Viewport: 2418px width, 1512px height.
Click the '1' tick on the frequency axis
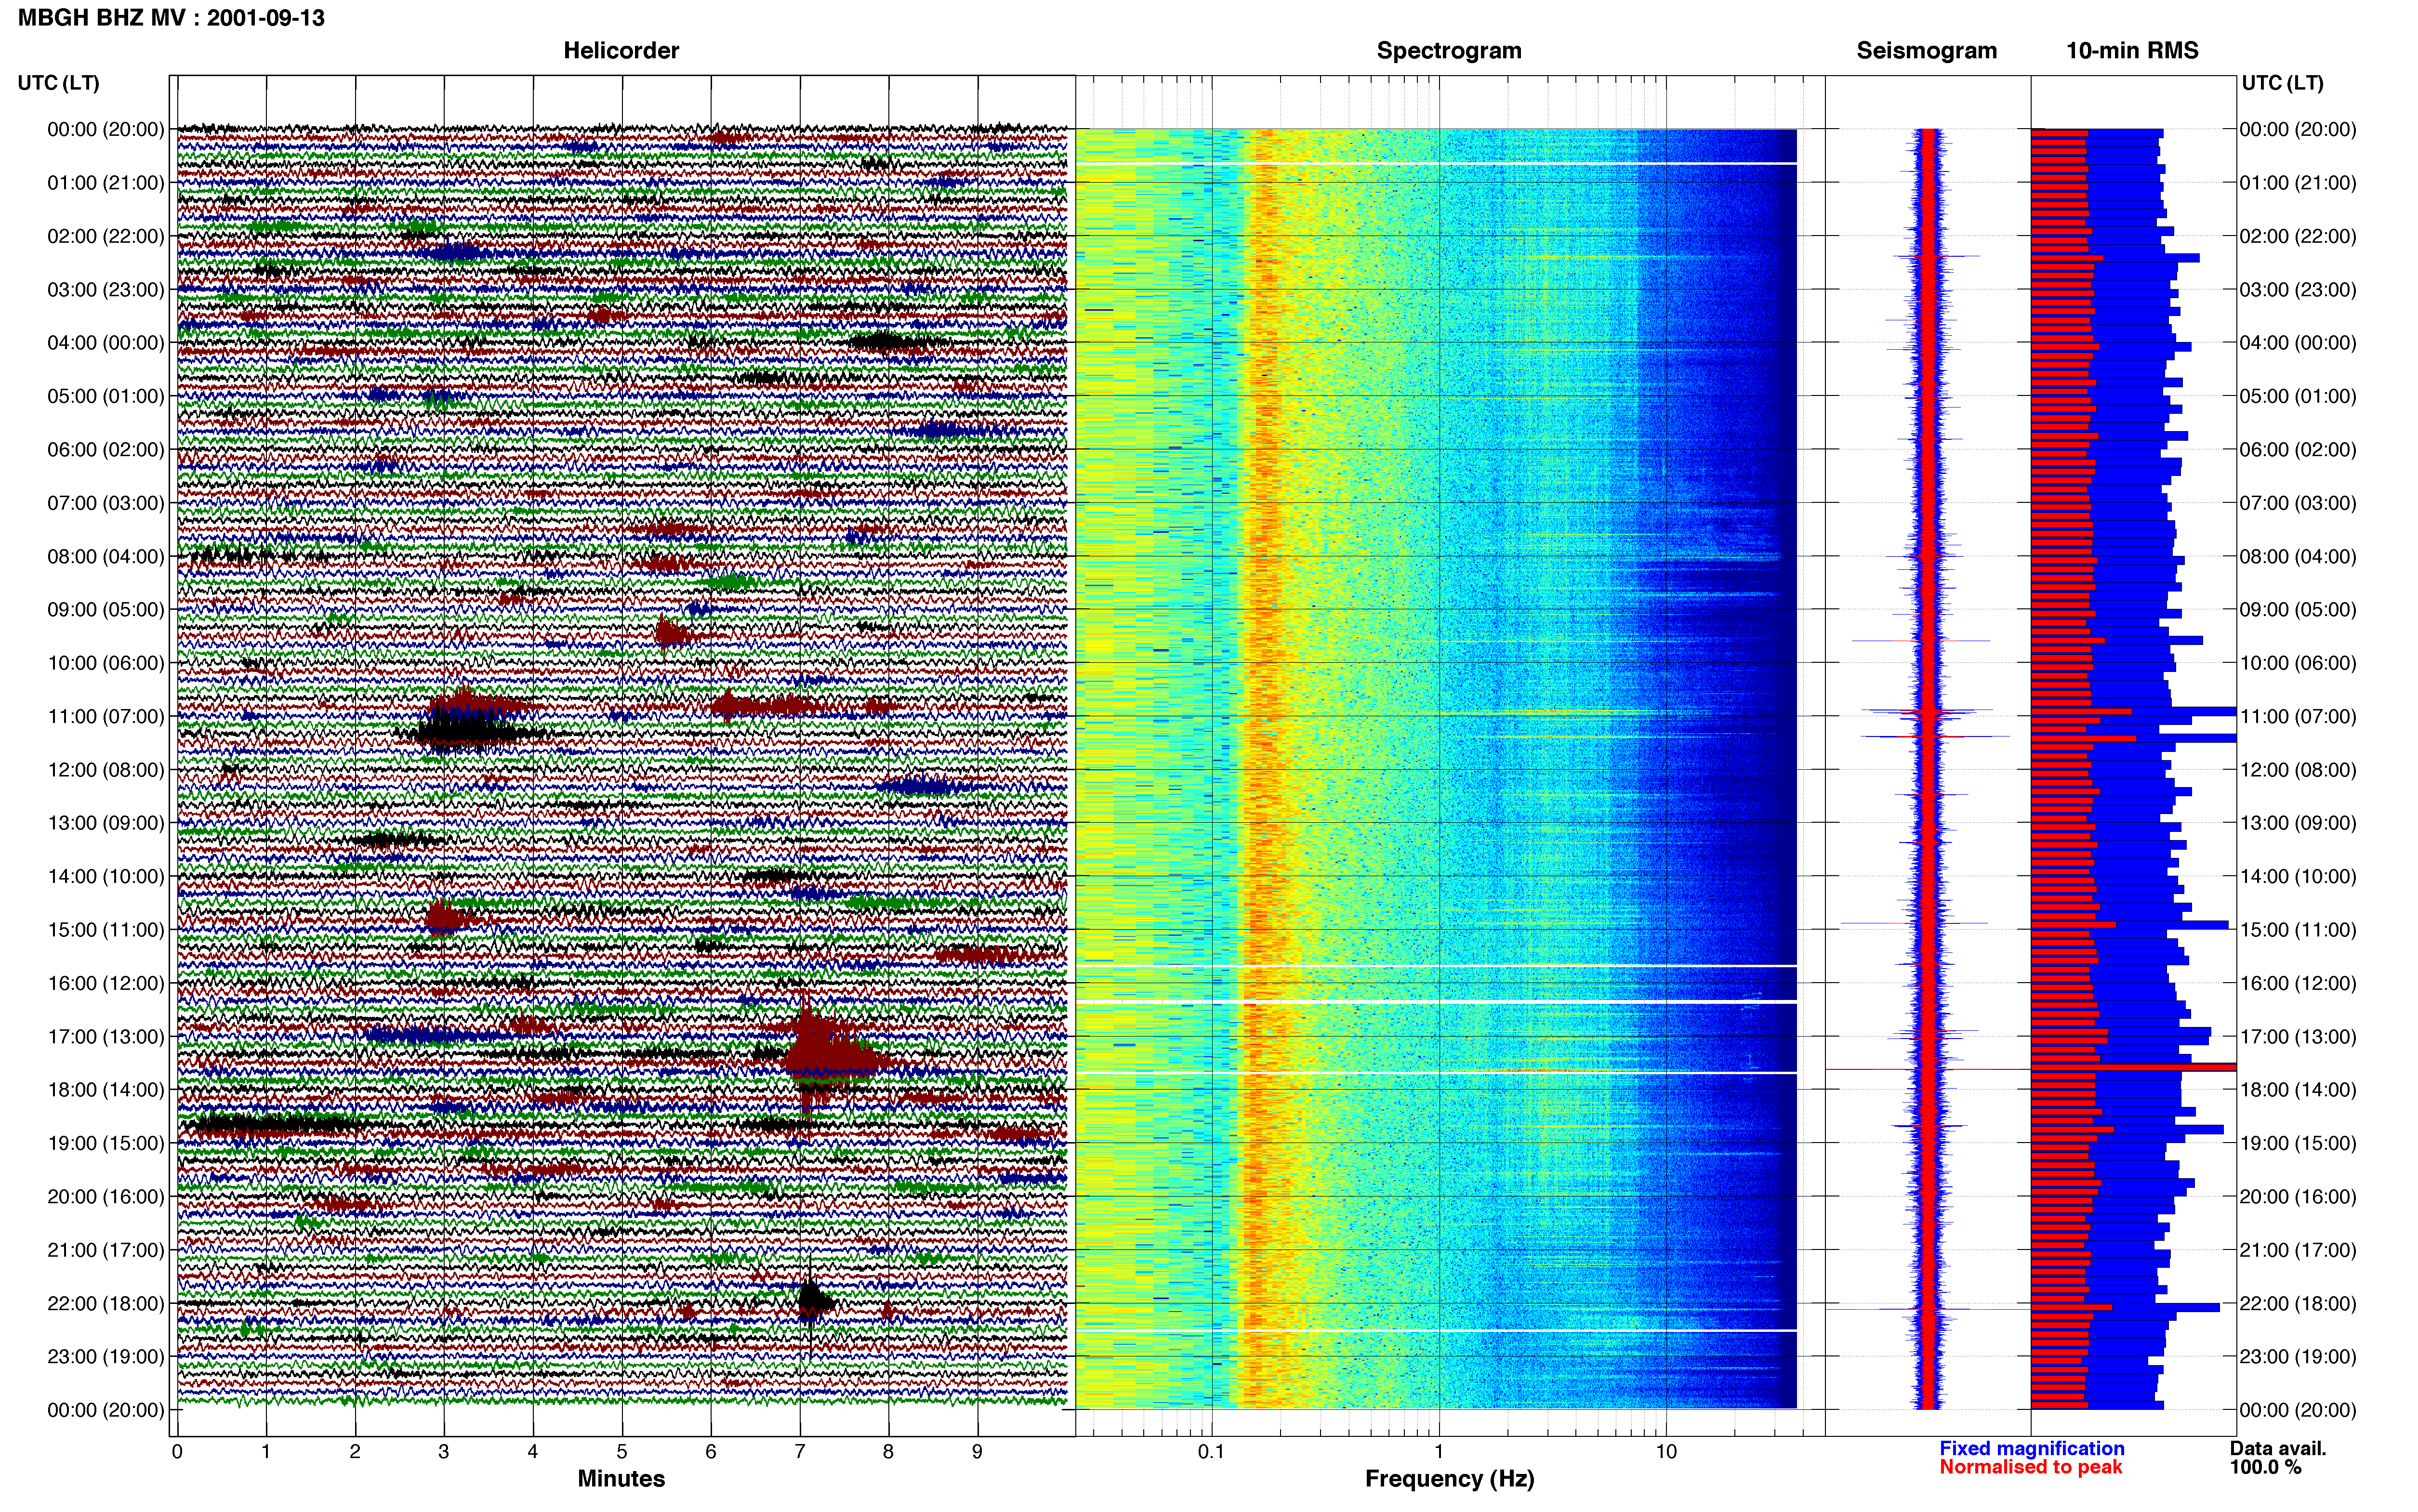[1439, 1452]
